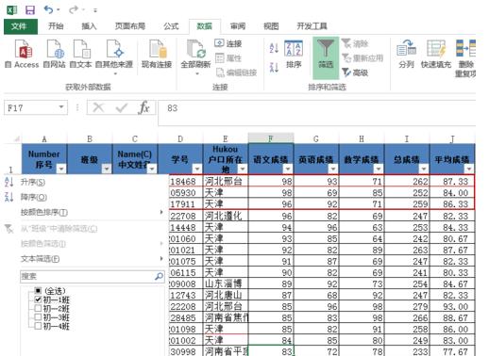This screenshot has width=489, height=356.
Task: Click properties (属性) in connections group
Action: 228,58
